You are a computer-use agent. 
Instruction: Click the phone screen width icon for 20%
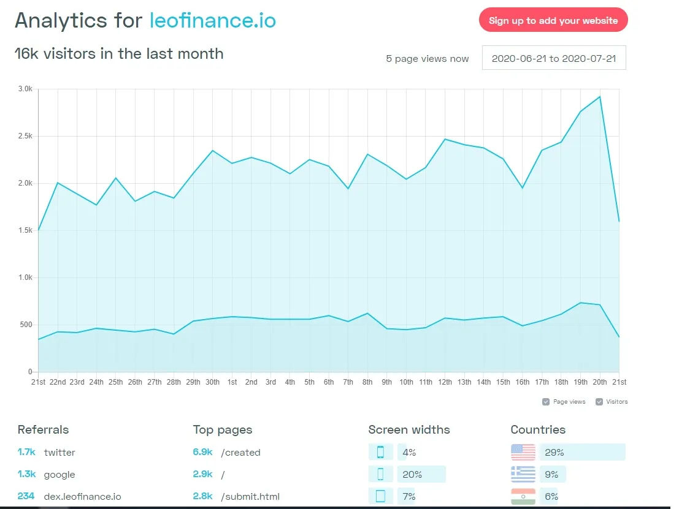click(x=381, y=474)
